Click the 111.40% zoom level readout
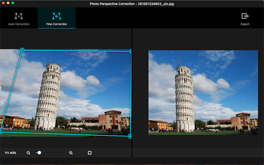Viewport: 264px width, 165px height. click(x=11, y=153)
